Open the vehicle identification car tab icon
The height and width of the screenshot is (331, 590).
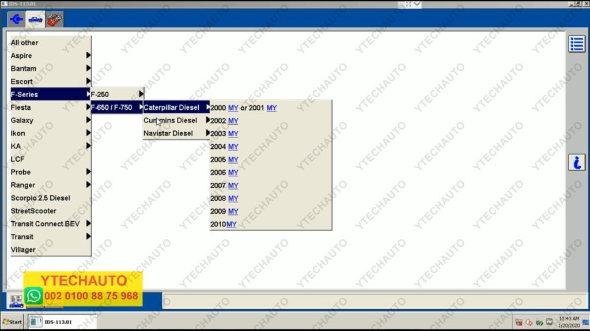35,19
